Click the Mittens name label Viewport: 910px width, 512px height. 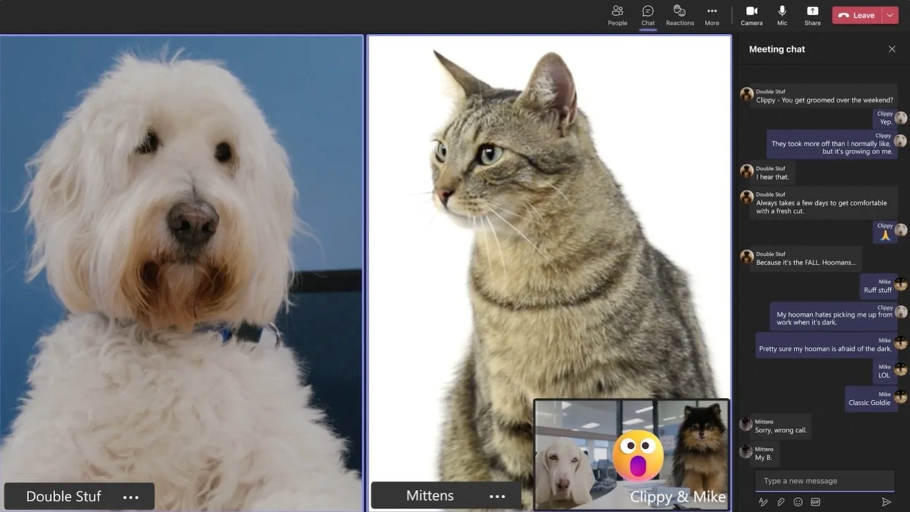click(430, 496)
